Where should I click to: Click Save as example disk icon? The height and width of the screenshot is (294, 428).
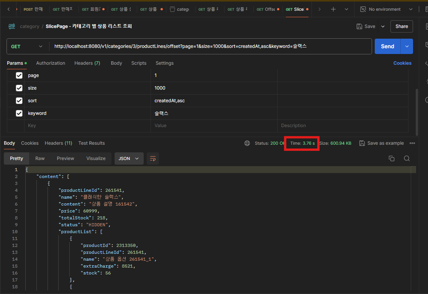click(x=362, y=143)
